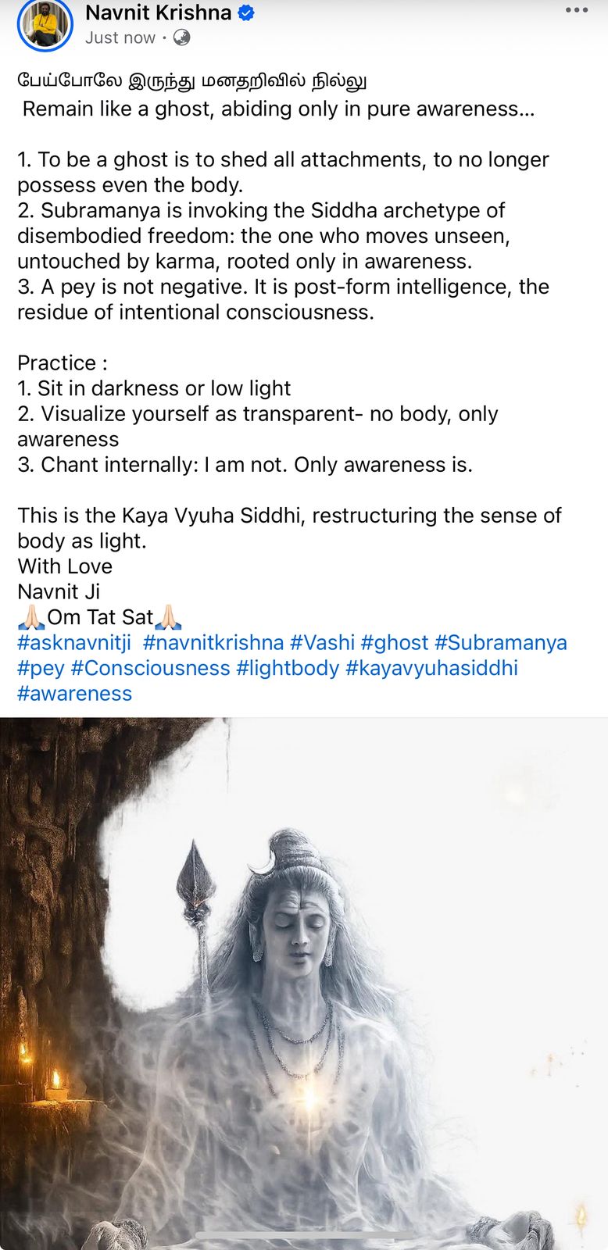
Task: Open the #awareness hashtag
Action: (75, 693)
